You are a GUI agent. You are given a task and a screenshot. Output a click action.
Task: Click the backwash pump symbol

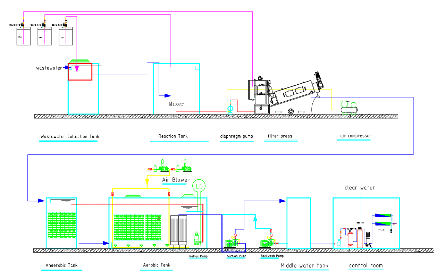click(x=268, y=242)
